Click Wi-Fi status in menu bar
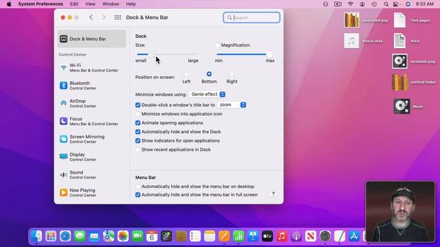The width and height of the screenshot is (440, 247). pyautogui.click(x=351, y=4)
